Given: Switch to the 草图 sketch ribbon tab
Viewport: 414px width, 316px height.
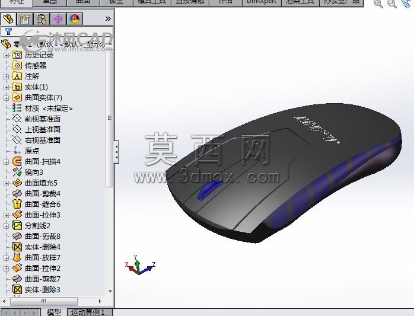Looking at the screenshot, I should click(50, 2).
